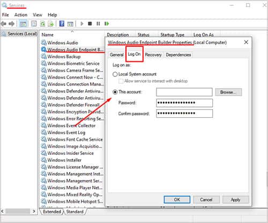Click the Forward arrow in Services toolbar
Viewport: 268px width, 223px height.
tap(12, 24)
